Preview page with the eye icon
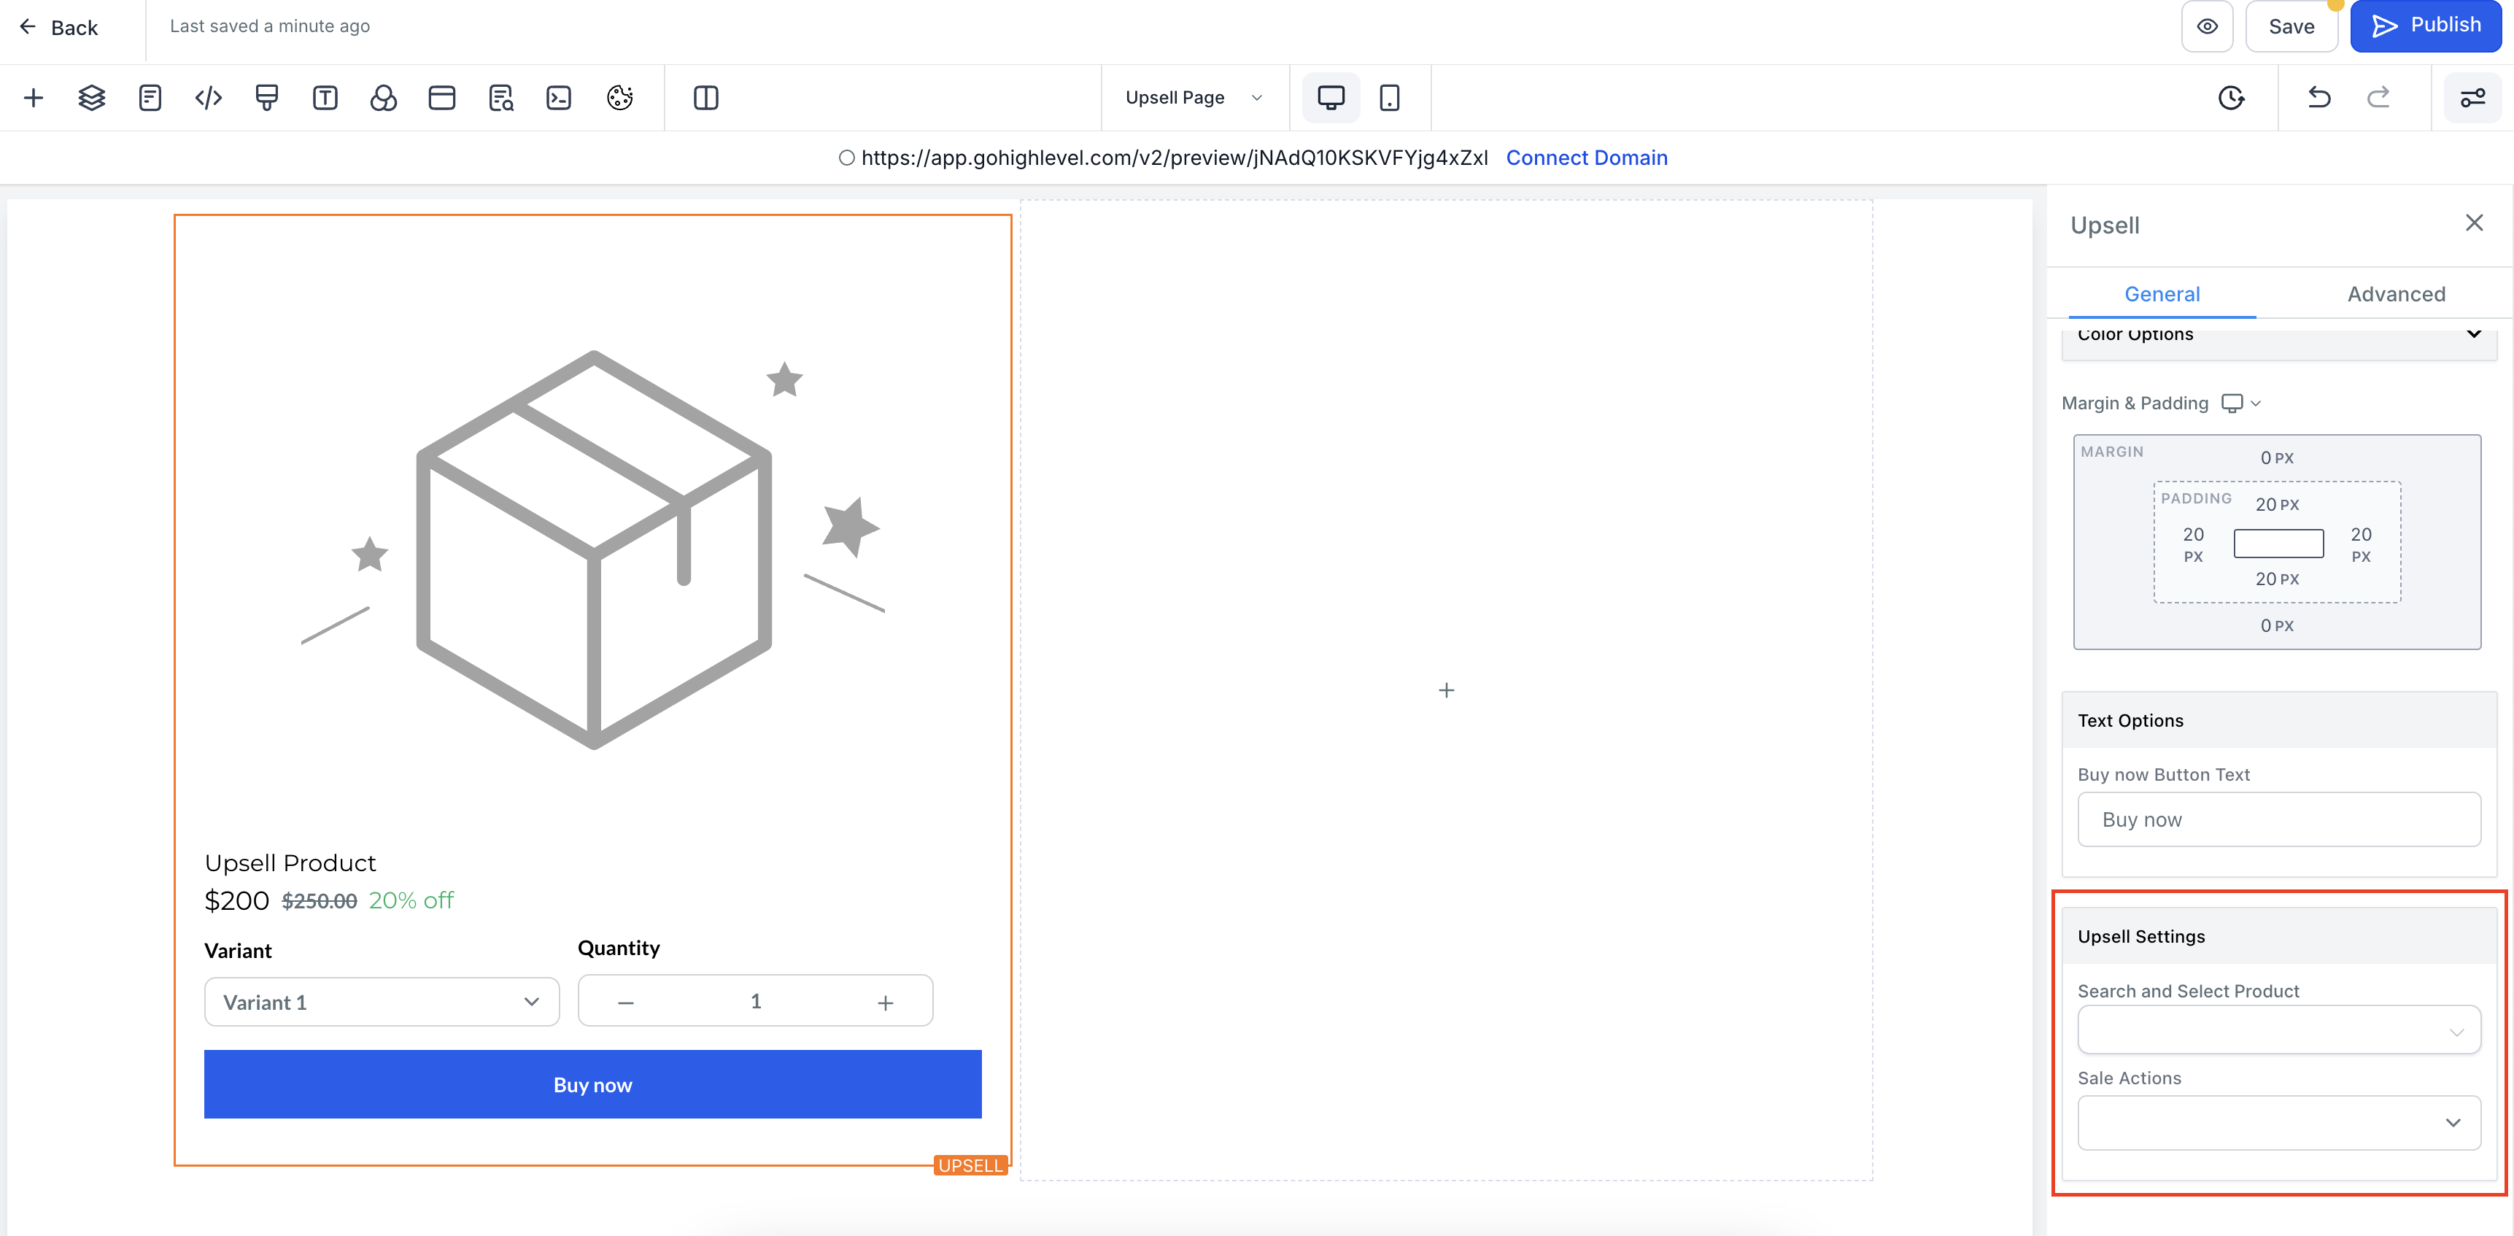Viewport: 2514px width, 1236px height. 2207,26
